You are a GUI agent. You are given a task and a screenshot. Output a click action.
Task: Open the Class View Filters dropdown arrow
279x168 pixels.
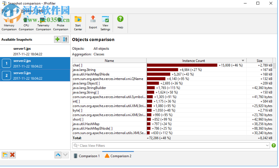click(x=267, y=145)
